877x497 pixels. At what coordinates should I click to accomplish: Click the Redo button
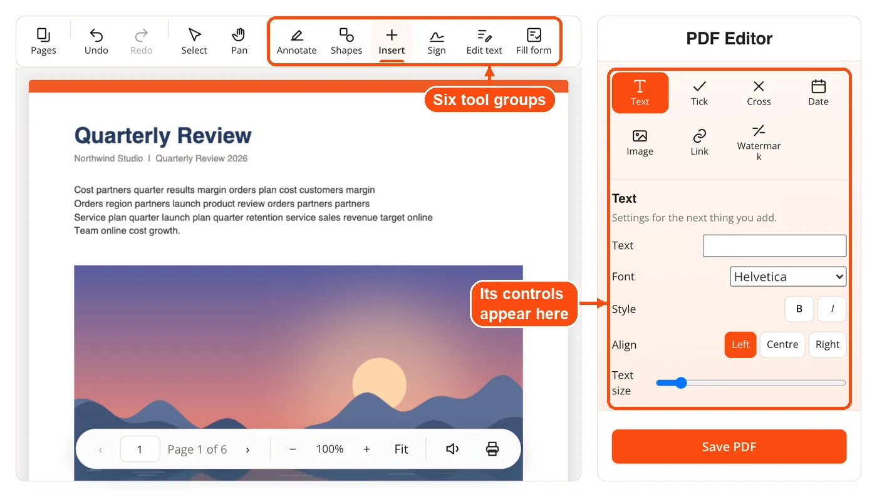click(142, 41)
